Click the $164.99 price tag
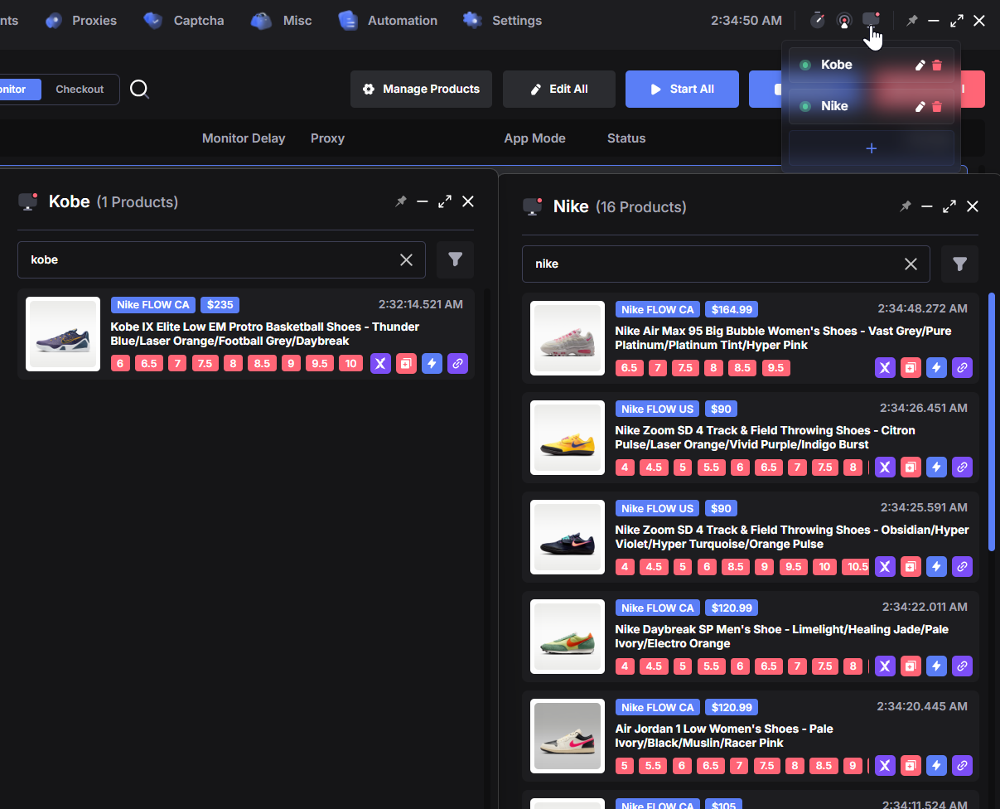 tap(732, 309)
